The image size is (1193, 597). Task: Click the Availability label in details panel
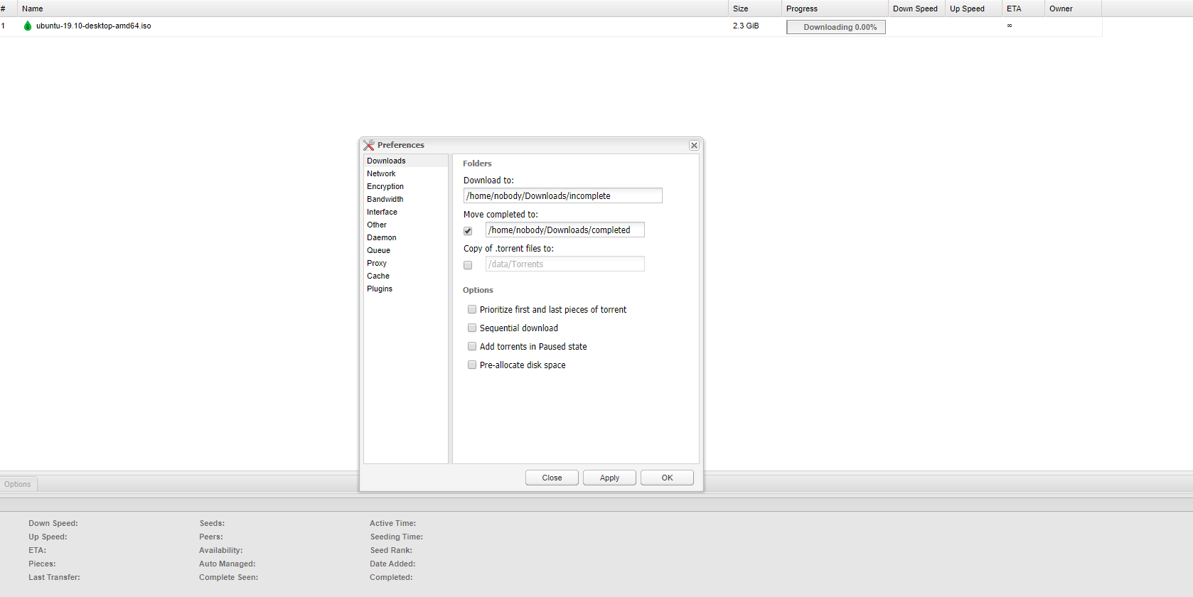221,550
